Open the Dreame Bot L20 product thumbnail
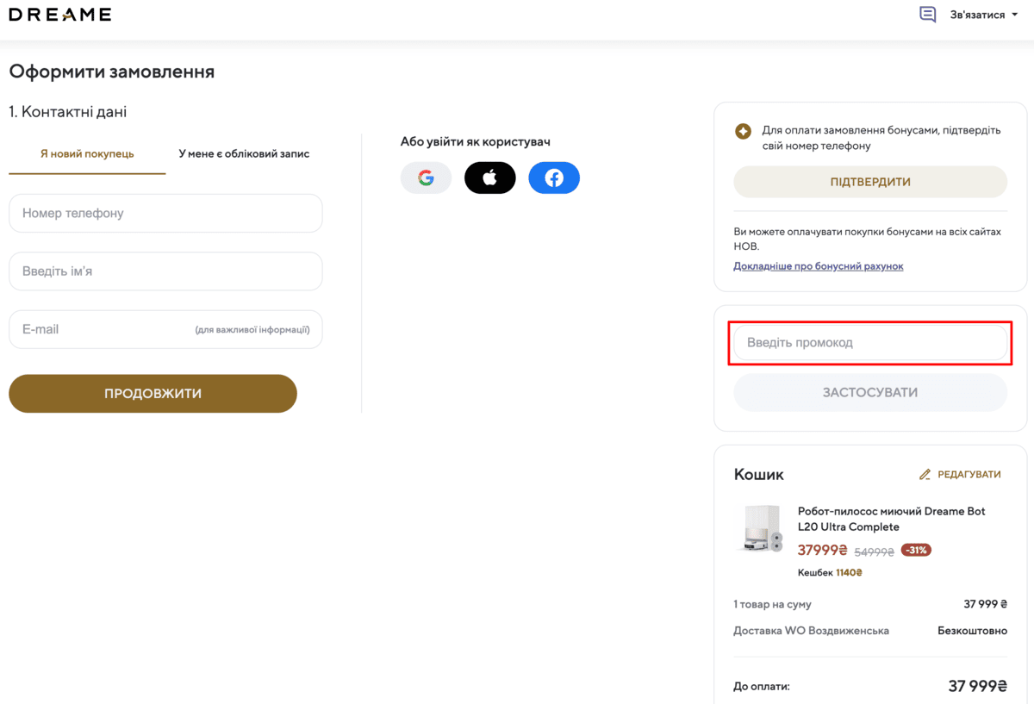1034x704 pixels. click(x=762, y=528)
